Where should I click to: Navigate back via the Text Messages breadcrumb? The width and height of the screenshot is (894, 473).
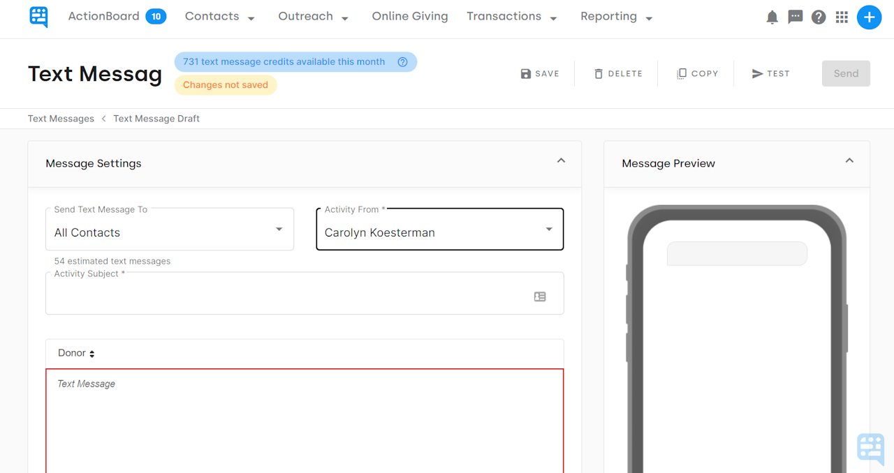61,118
